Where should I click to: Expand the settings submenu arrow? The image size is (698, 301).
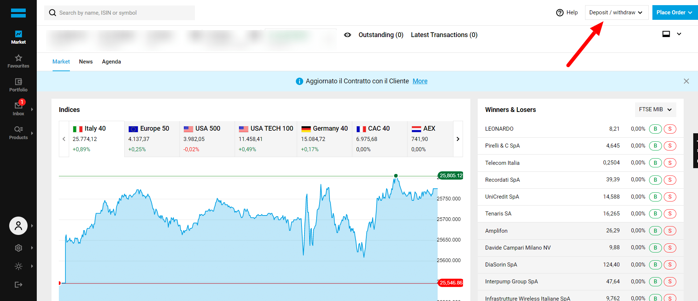click(x=32, y=248)
